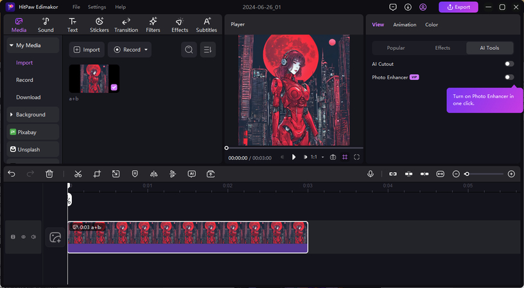Delete selected clip with trash icon
Screen dimensions: 524x288
coord(49,173)
